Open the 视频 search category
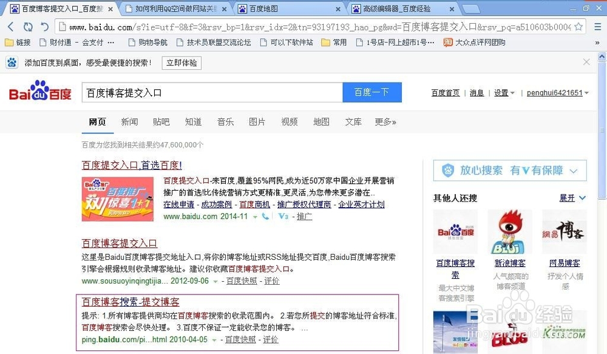Image resolution: width=607 pixels, height=354 pixels. pyautogui.click(x=289, y=122)
